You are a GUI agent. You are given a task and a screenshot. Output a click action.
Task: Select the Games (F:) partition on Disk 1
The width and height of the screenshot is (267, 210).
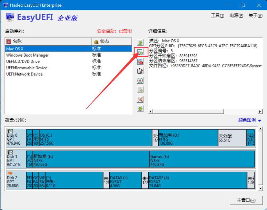pyautogui.click(x=202, y=159)
